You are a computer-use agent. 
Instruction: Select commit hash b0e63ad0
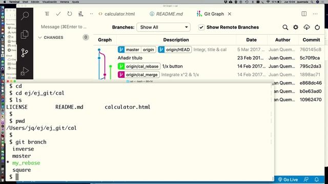pos(311,91)
